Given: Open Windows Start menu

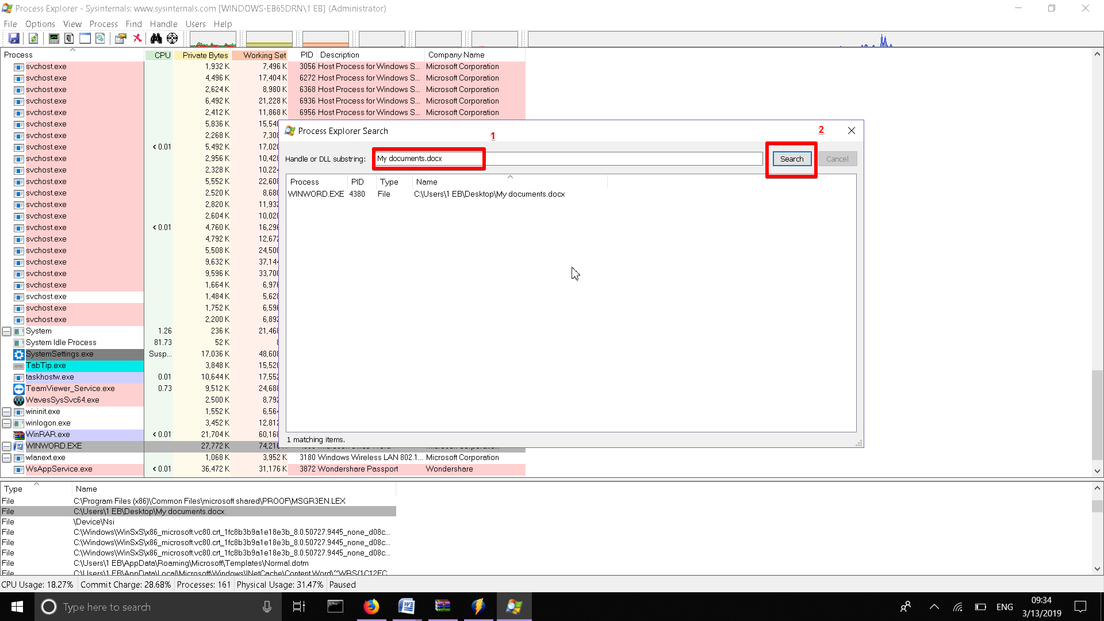Looking at the screenshot, I should click(x=17, y=607).
